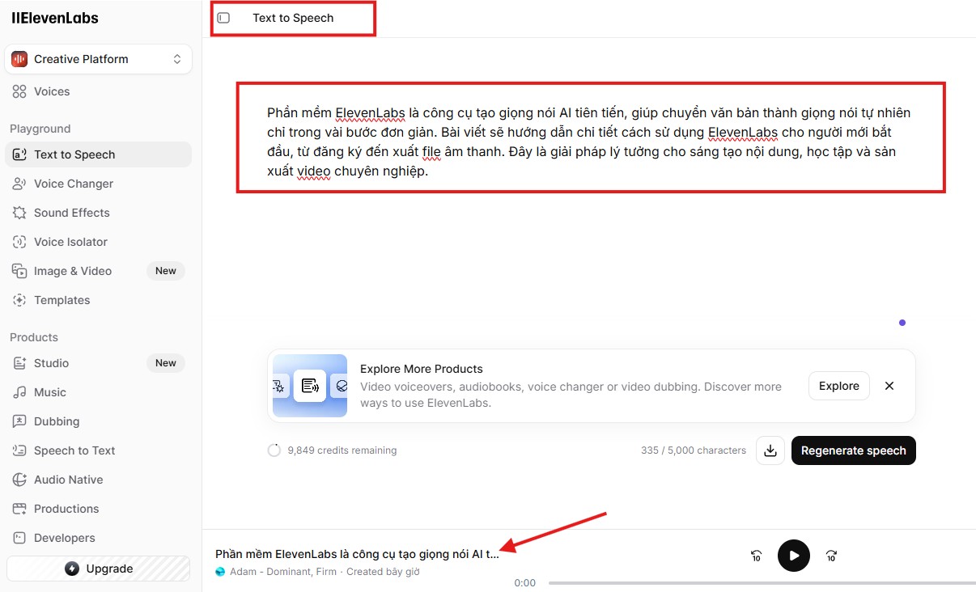This screenshot has height=592, width=976.
Task: Select Voice Changer in the sidebar
Action: pyautogui.click(x=73, y=184)
